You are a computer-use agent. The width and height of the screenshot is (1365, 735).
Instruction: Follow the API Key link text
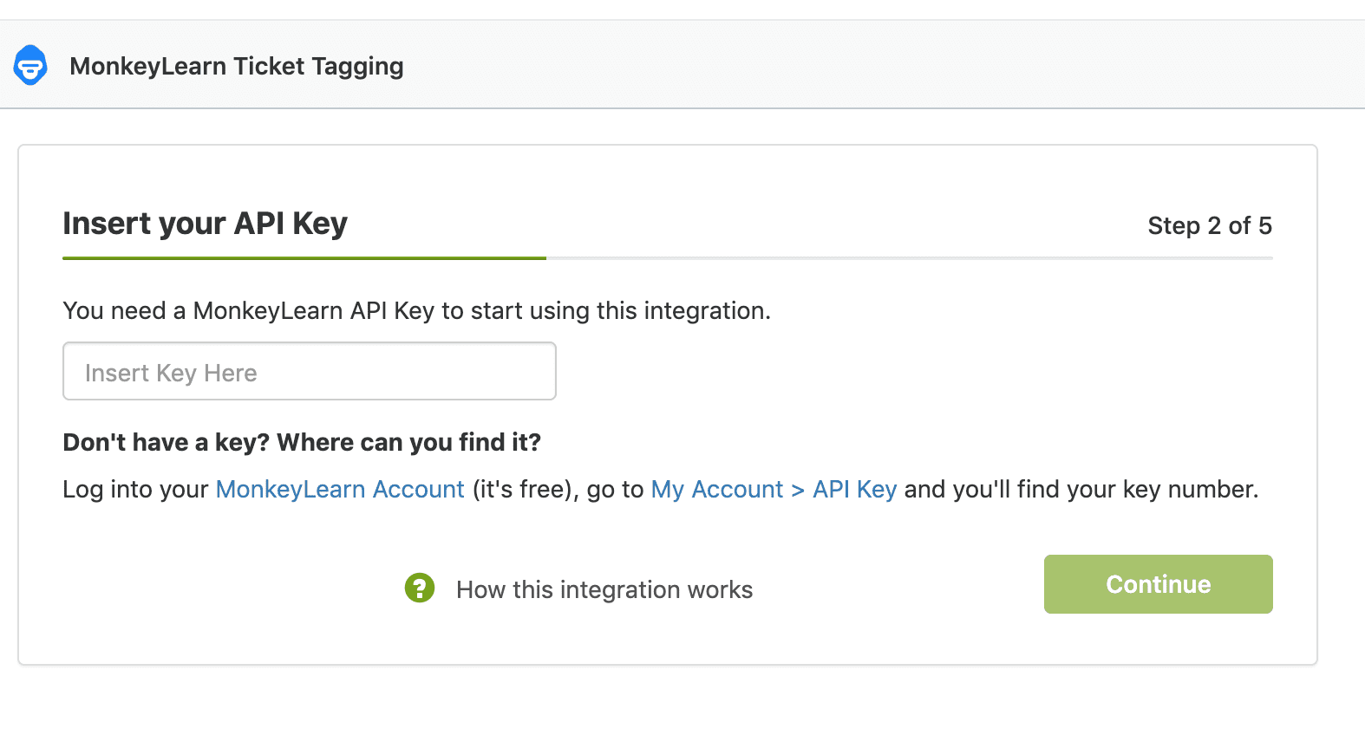click(854, 490)
